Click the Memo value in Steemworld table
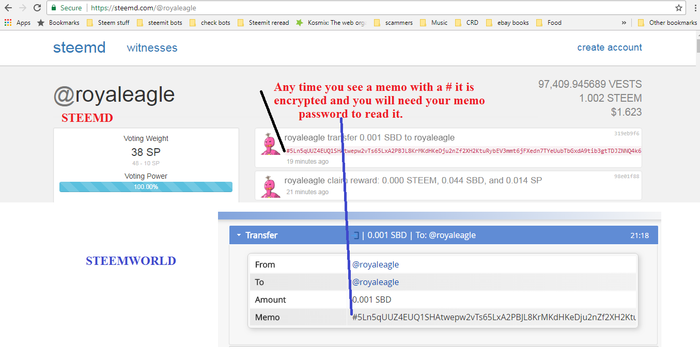This screenshot has width=700, height=363. [x=494, y=317]
